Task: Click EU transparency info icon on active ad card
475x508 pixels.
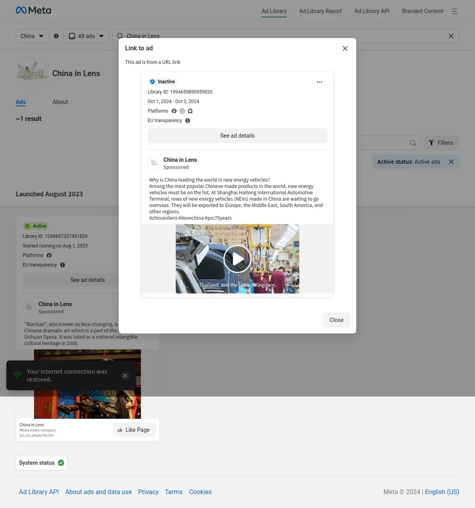Action: [x=63, y=265]
